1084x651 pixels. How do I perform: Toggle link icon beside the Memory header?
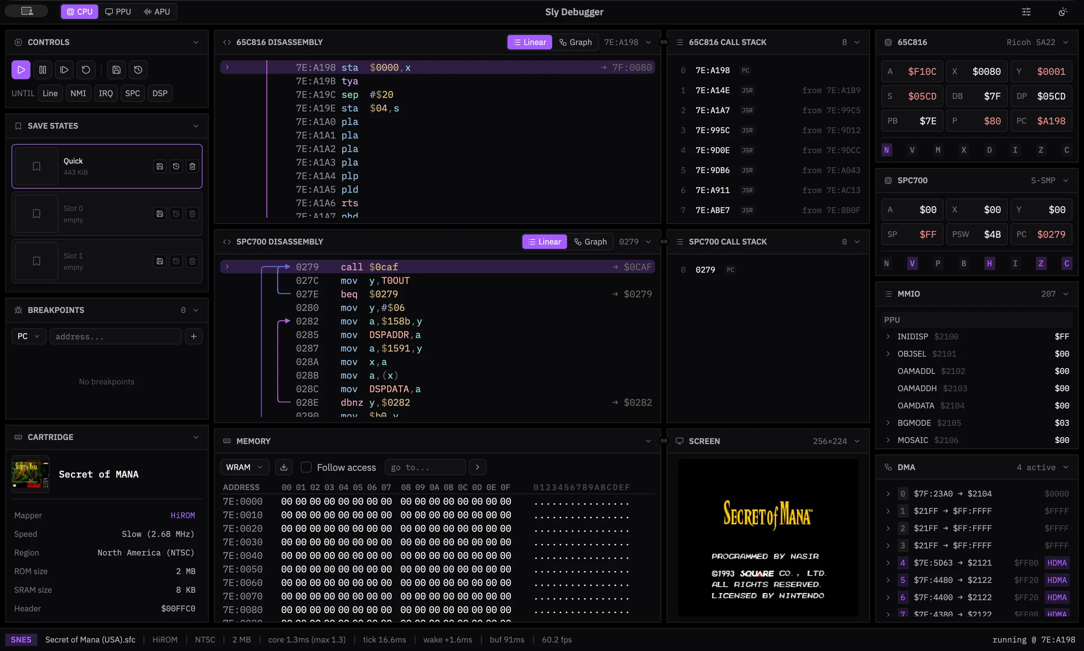click(x=664, y=441)
